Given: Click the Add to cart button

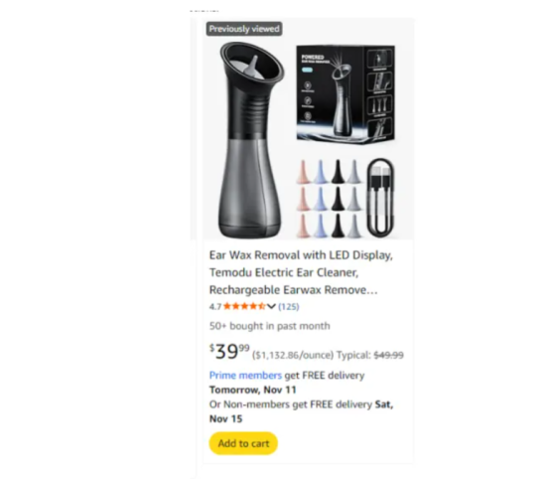Looking at the screenshot, I should click(x=243, y=443).
